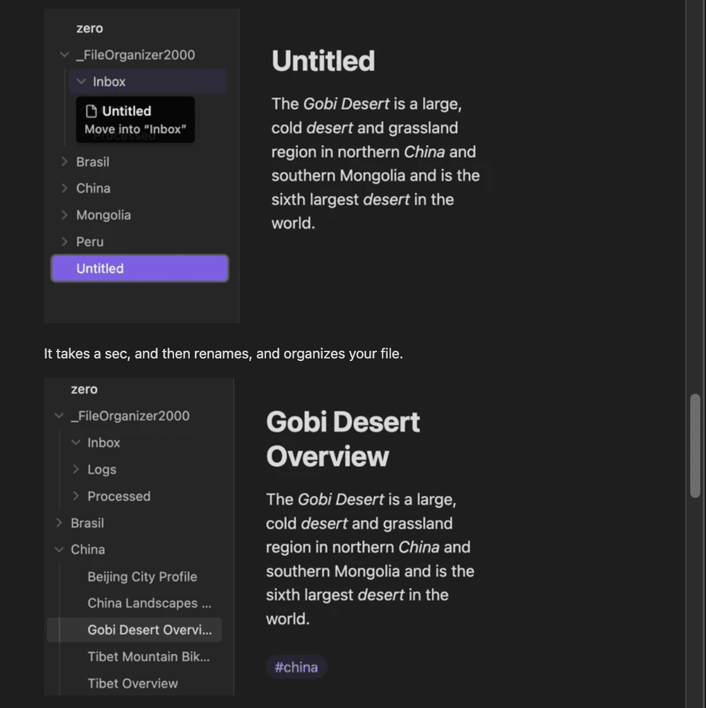Expand the Peru folder
Image resolution: width=706 pixels, height=708 pixels.
(64, 242)
